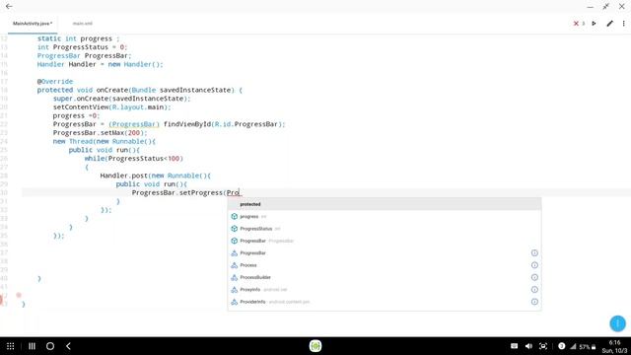The image size is (631, 355).
Task: Click the 'int ProgressStatus = 0;' line
Action: pos(82,47)
